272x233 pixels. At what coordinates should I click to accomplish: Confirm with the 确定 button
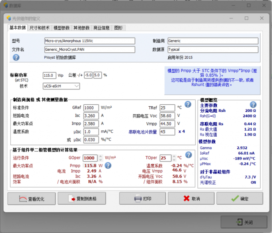(x=240, y=199)
